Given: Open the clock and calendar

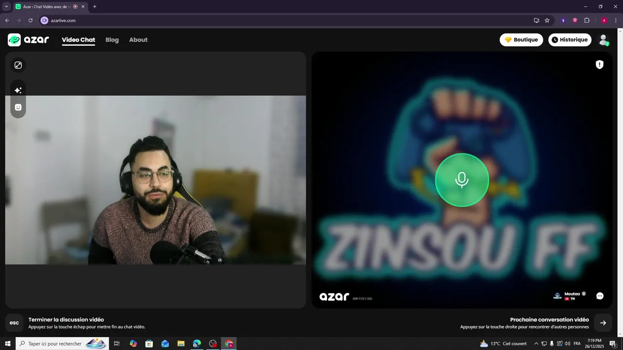Looking at the screenshot, I should tap(594, 344).
